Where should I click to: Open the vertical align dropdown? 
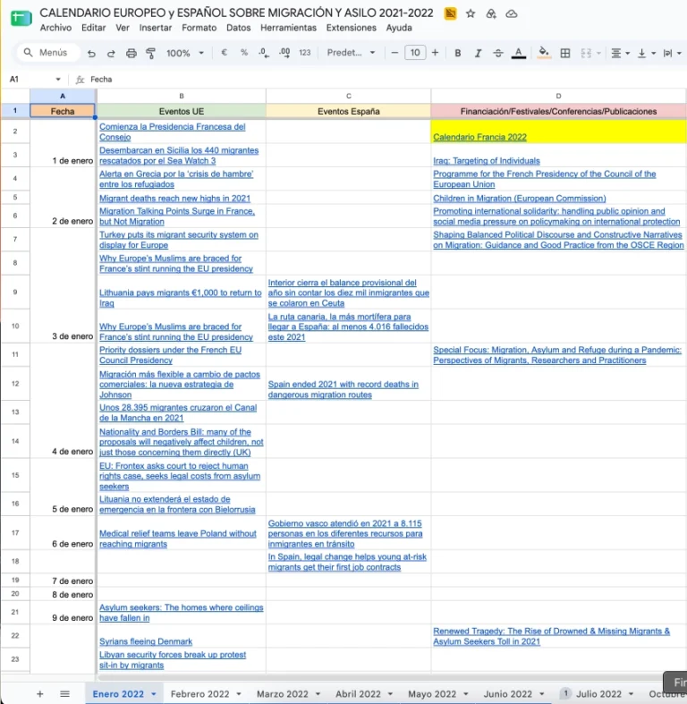tap(646, 53)
